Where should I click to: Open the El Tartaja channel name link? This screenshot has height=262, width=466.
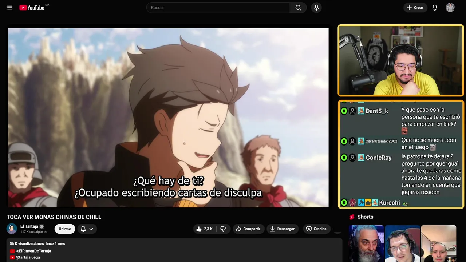(29, 226)
